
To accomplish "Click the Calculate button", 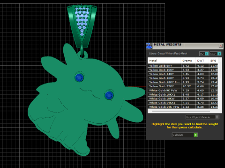I will pos(185,135).
